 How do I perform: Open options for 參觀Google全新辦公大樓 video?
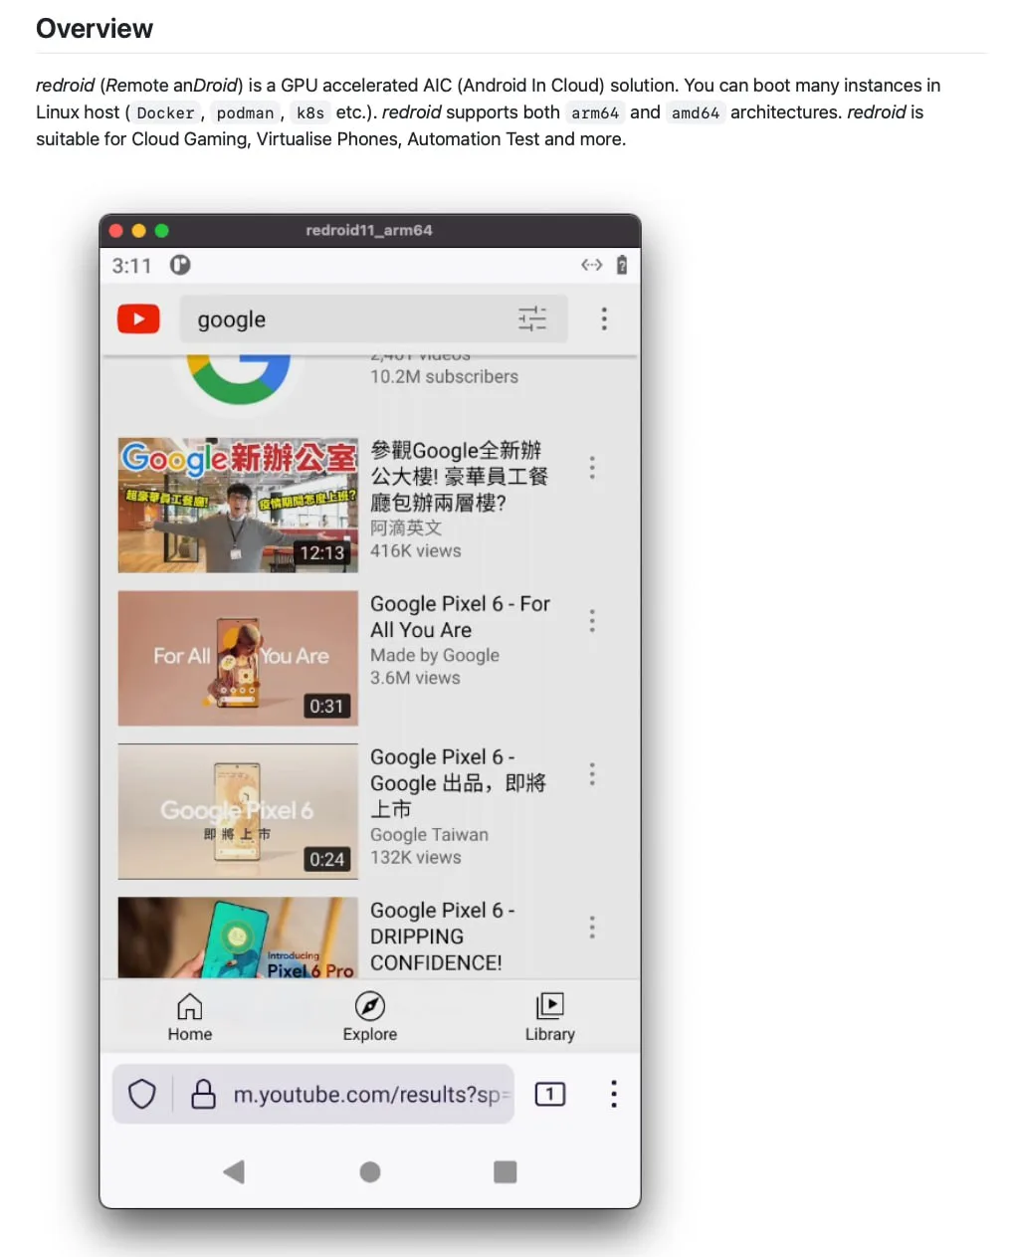coord(592,468)
